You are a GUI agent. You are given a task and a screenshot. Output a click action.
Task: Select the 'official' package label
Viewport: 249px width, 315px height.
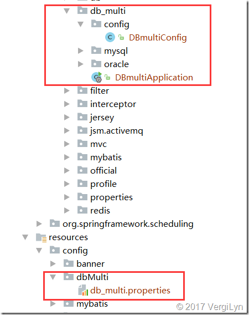103,171
